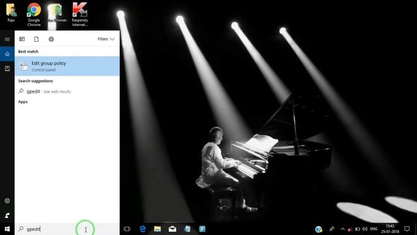The height and width of the screenshot is (235, 417).
Task: Expand the Filters dropdown
Action: pyautogui.click(x=106, y=39)
